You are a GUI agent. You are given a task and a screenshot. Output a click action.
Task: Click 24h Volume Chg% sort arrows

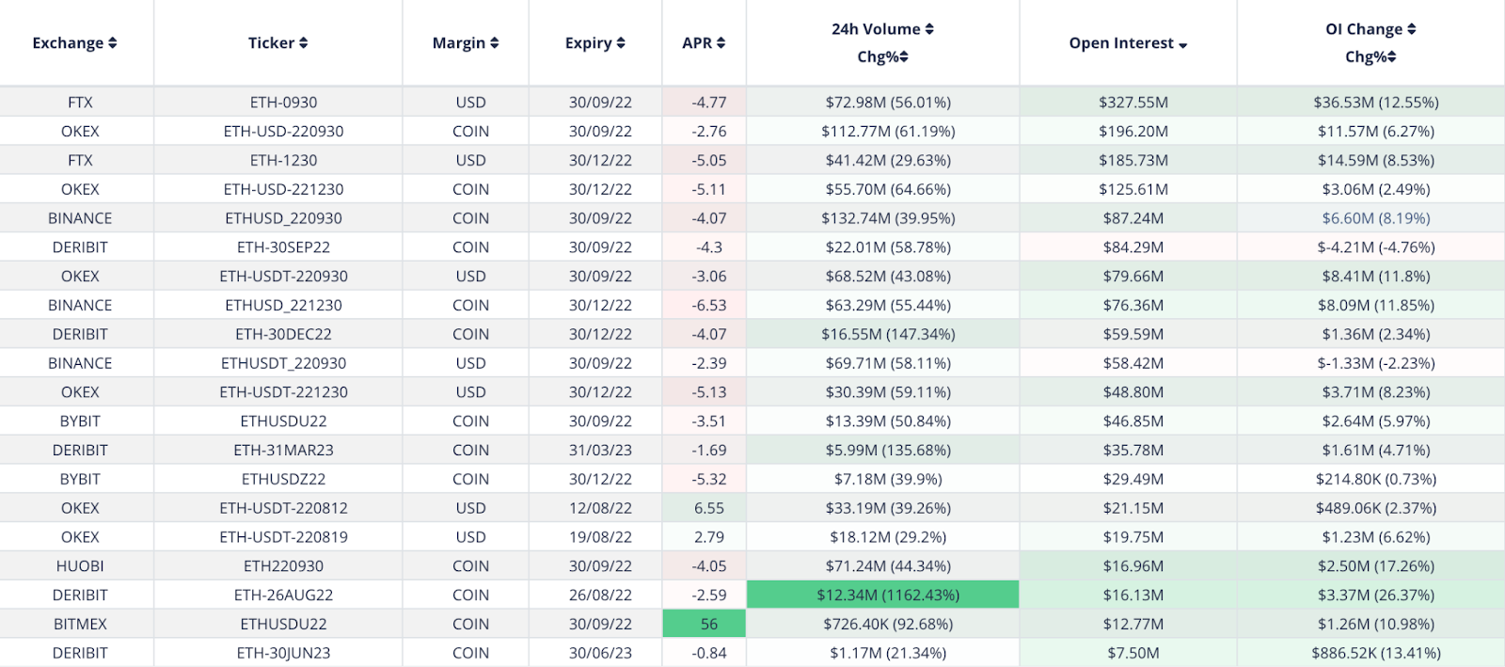904,57
